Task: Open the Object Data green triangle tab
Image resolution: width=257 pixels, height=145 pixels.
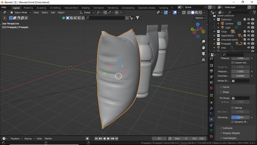Action: coord(211,131)
